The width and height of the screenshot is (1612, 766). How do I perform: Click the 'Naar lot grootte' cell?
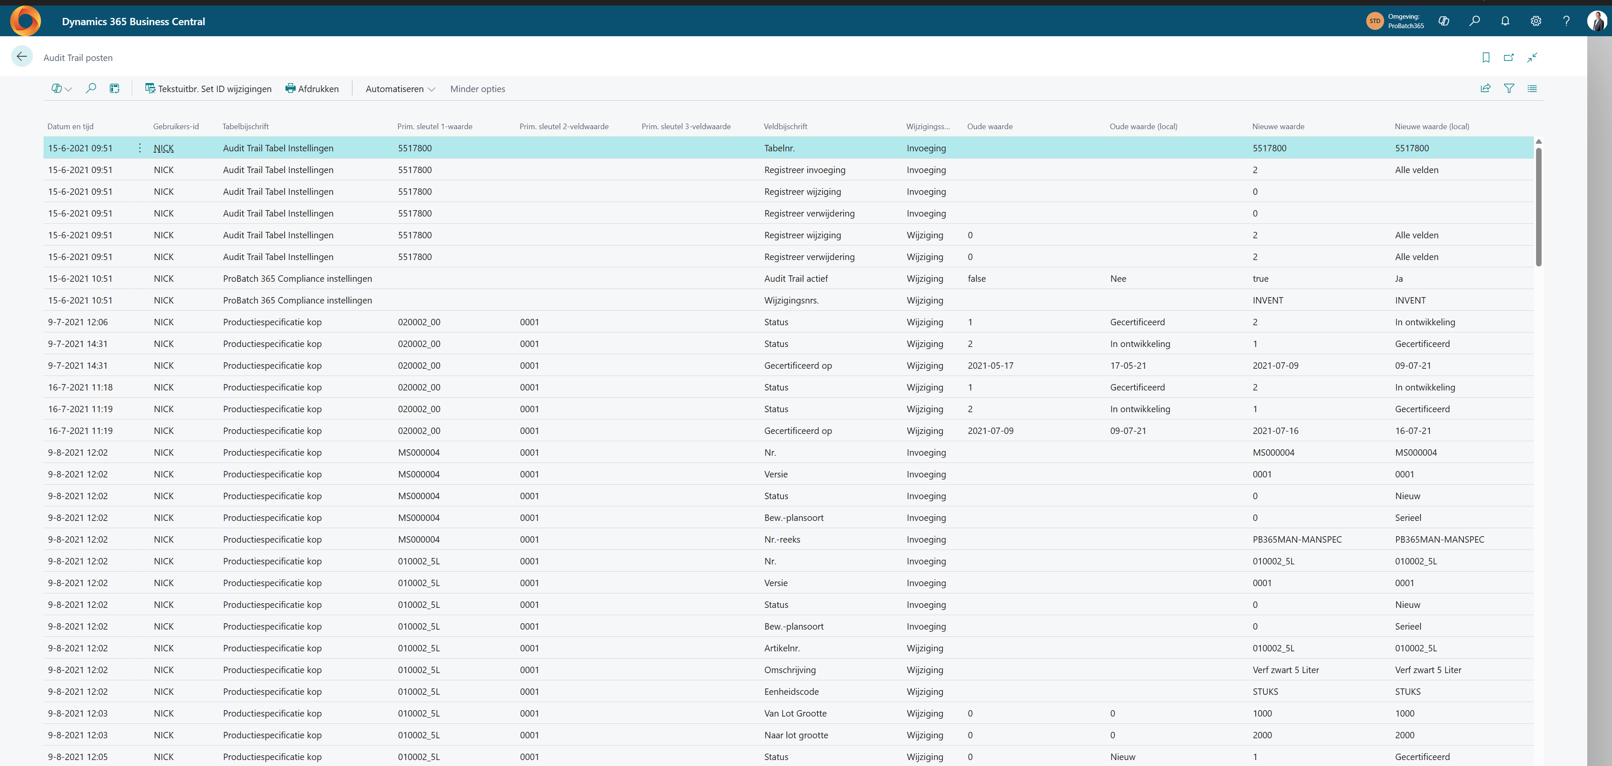[x=796, y=735]
